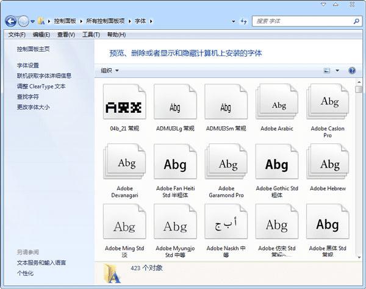Open the 组织 dropdown on toolbar
This screenshot has width=366, height=289.
pyautogui.click(x=110, y=71)
